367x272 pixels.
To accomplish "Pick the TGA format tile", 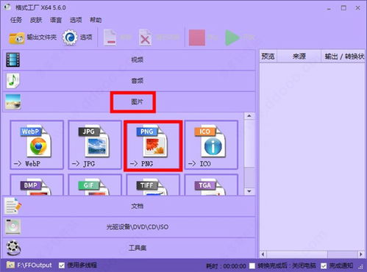I will click(x=211, y=185).
